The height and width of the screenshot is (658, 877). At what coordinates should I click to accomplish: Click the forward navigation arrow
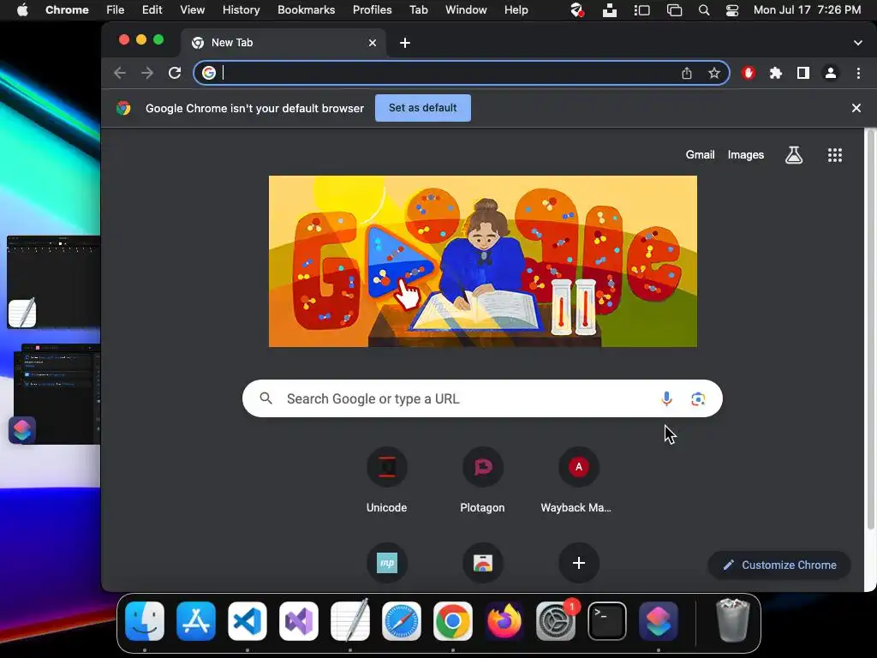coord(147,73)
